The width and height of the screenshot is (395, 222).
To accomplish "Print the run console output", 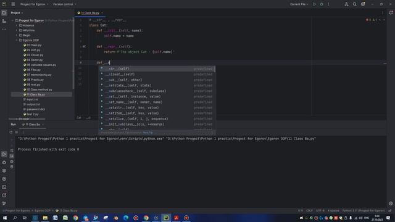I will tap(12, 162).
